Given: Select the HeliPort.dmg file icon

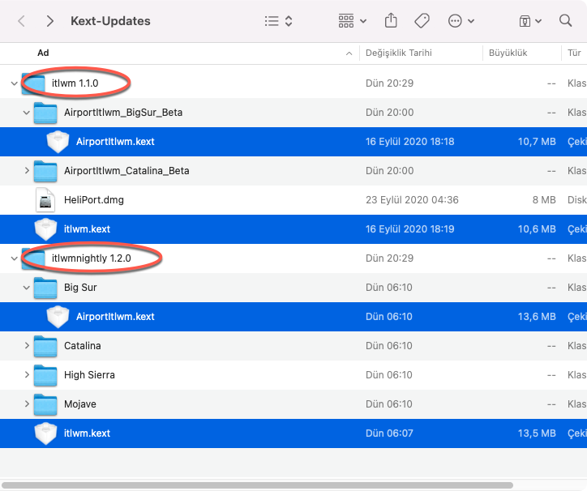Looking at the screenshot, I should 45,200.
